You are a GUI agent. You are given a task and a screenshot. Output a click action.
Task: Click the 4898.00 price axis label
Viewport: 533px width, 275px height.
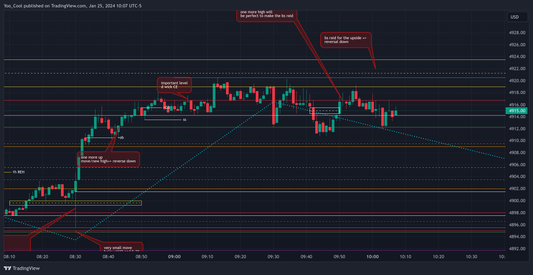tap(517, 213)
